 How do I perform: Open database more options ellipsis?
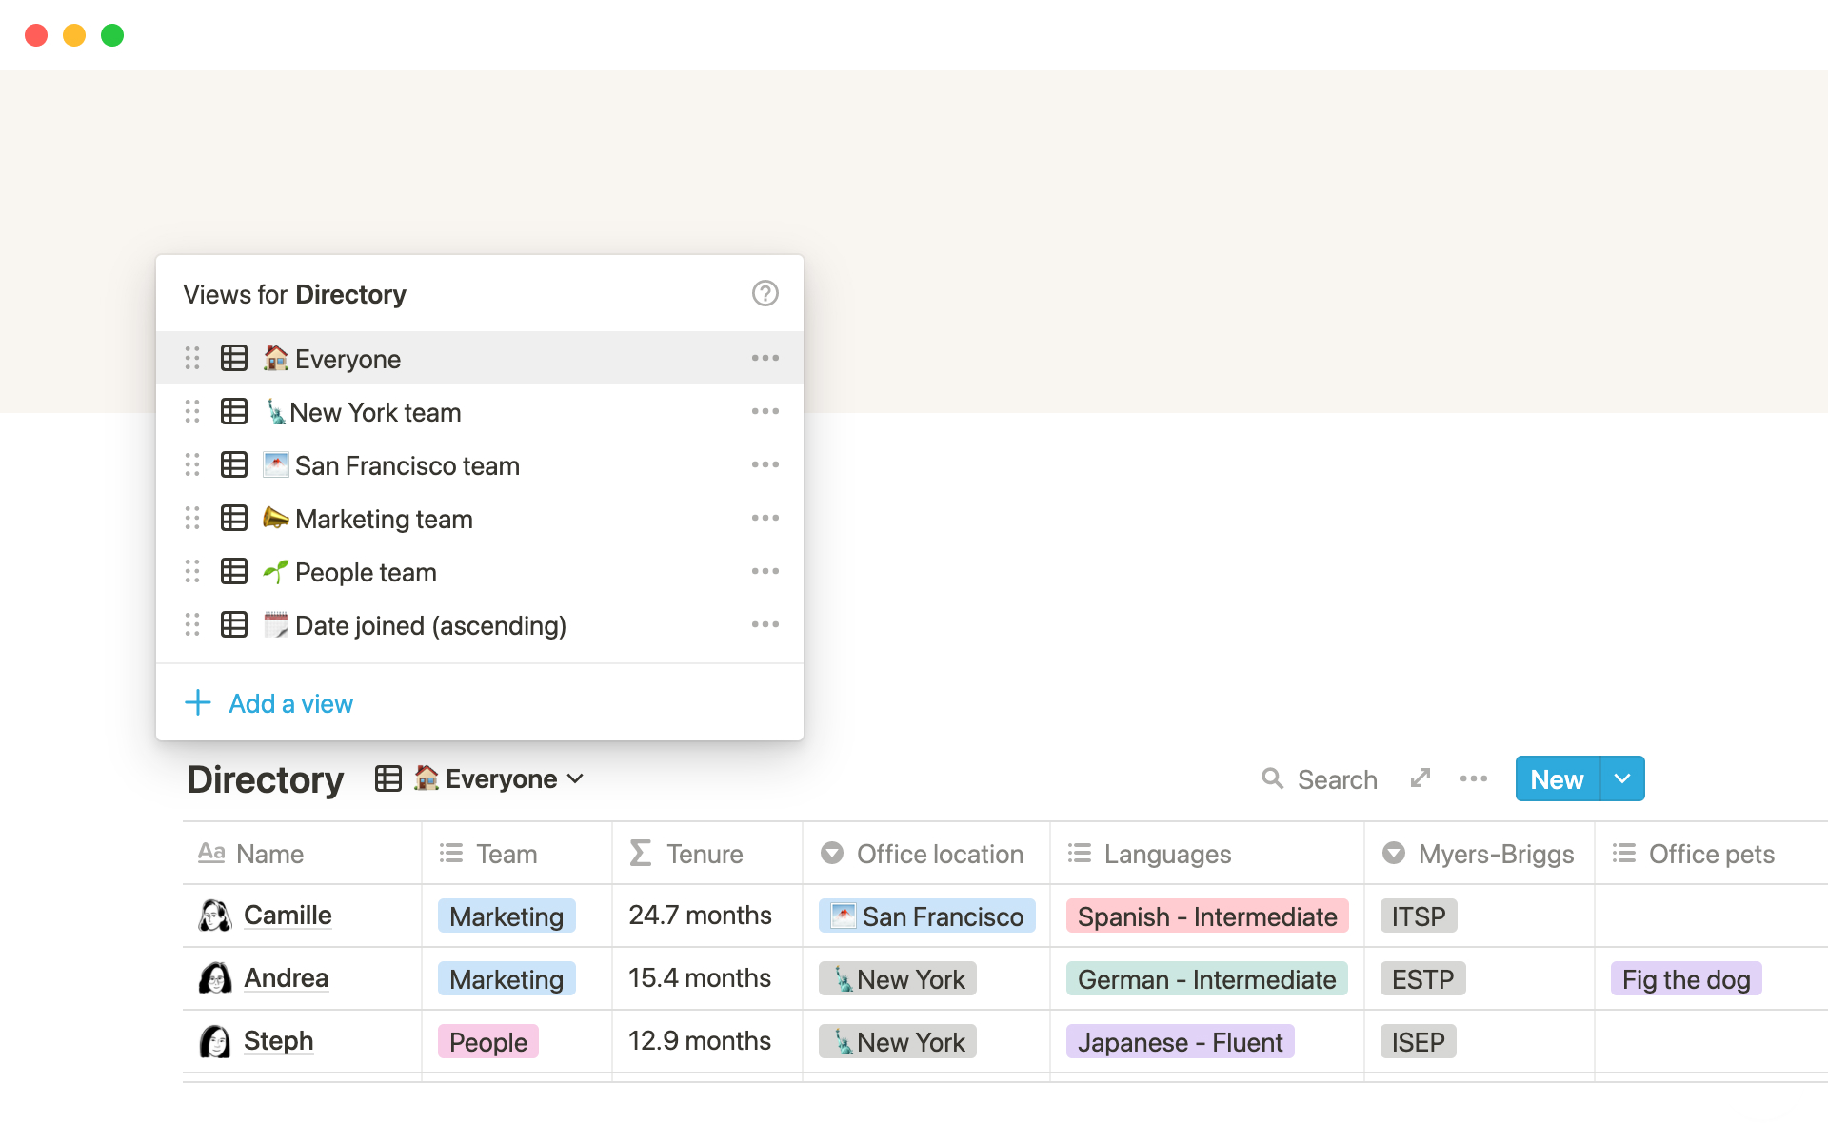click(x=1473, y=778)
